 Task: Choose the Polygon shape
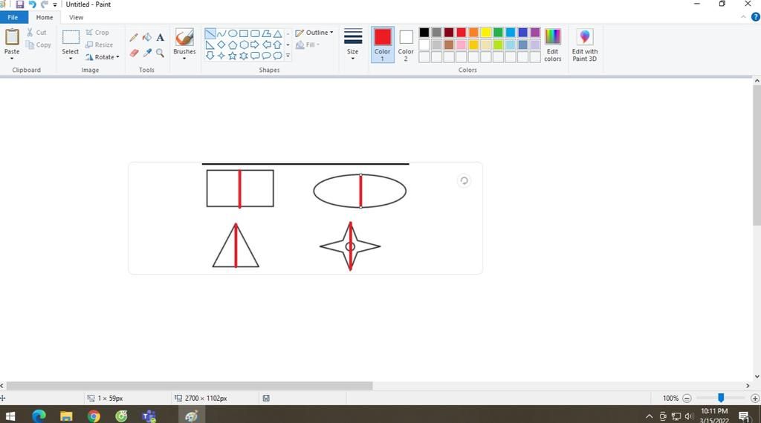tap(266, 33)
